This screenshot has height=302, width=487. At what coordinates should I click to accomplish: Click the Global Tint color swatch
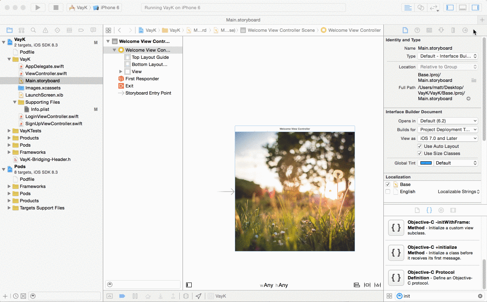pyautogui.click(x=426, y=163)
